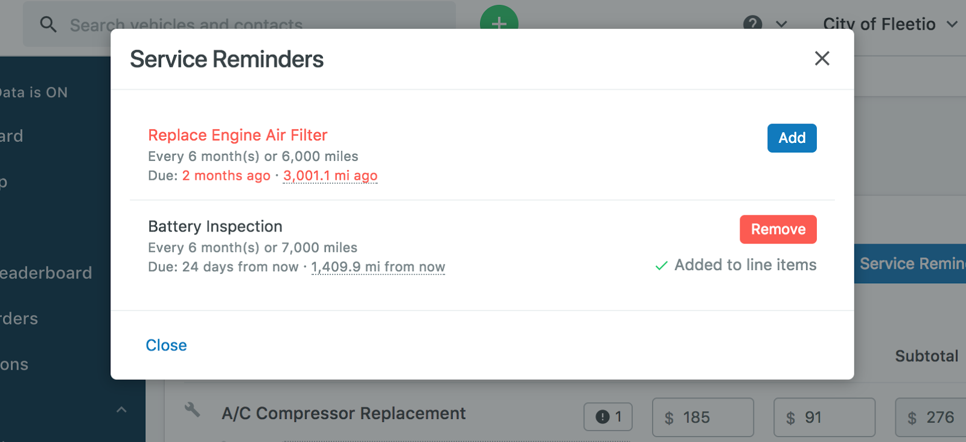The height and width of the screenshot is (442, 966).
Task: Click the wrench icon beside A/C Compressor Replacement
Action: (192, 410)
